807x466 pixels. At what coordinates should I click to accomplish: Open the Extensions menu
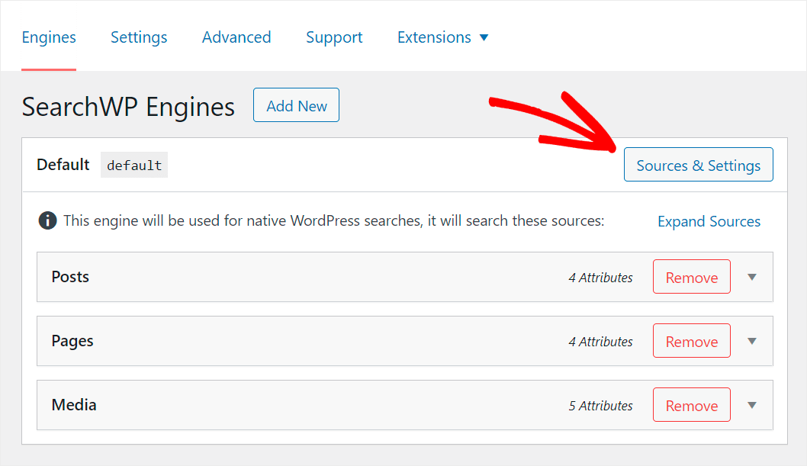point(434,37)
